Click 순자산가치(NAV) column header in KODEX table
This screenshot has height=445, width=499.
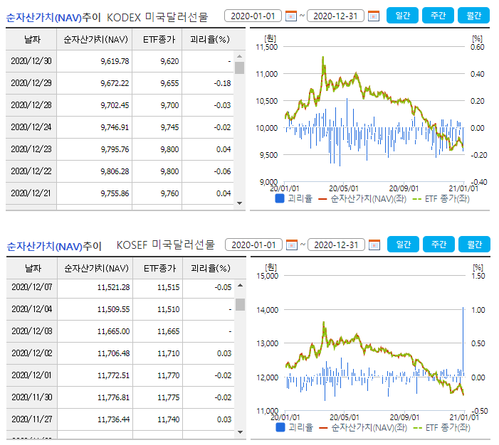pos(95,39)
